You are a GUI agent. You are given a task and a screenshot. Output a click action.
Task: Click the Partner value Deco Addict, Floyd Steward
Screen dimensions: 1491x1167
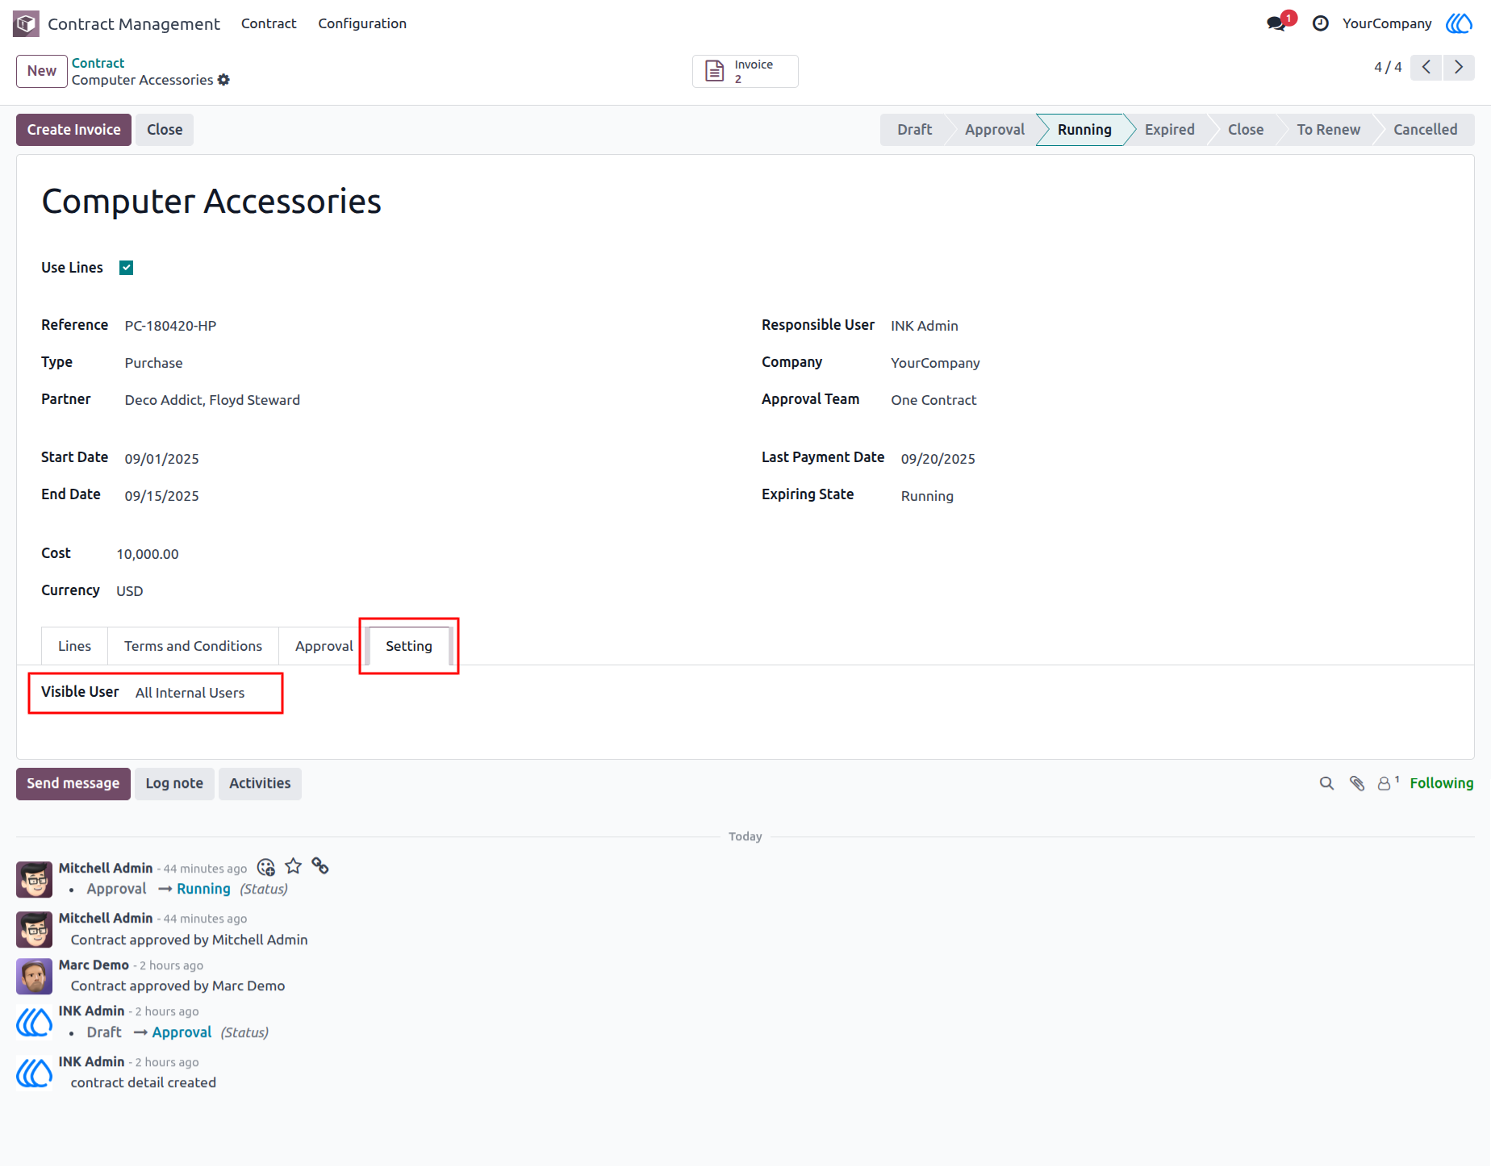[x=212, y=400]
